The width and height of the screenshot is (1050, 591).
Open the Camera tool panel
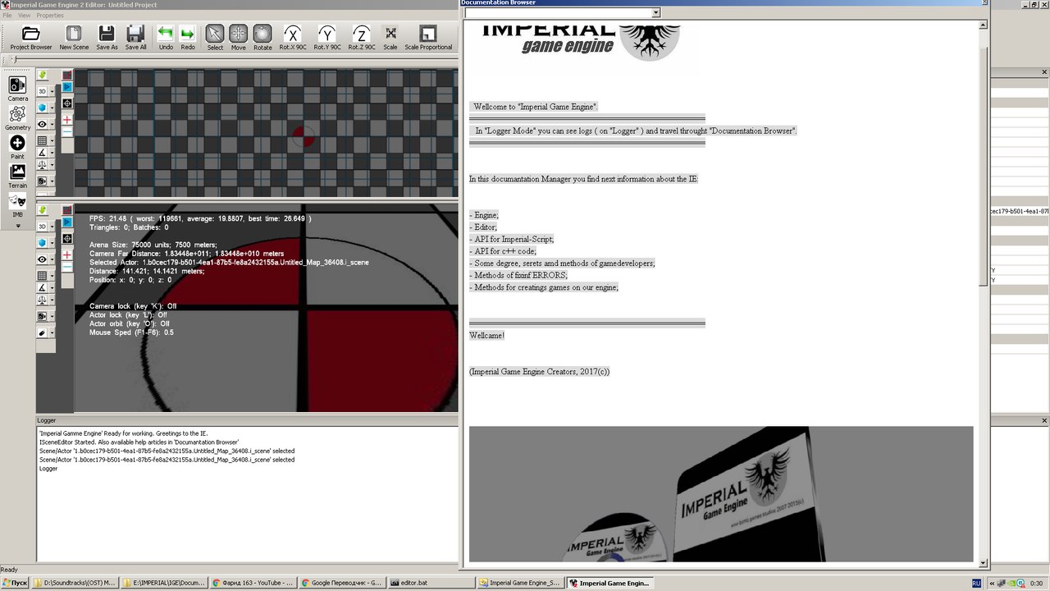click(17, 89)
